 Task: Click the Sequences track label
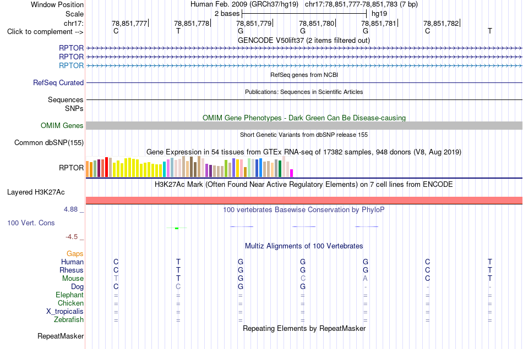click(66, 99)
